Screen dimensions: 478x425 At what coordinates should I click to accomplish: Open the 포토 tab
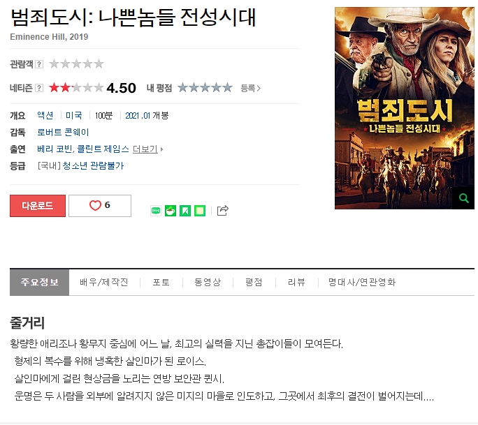click(x=161, y=282)
